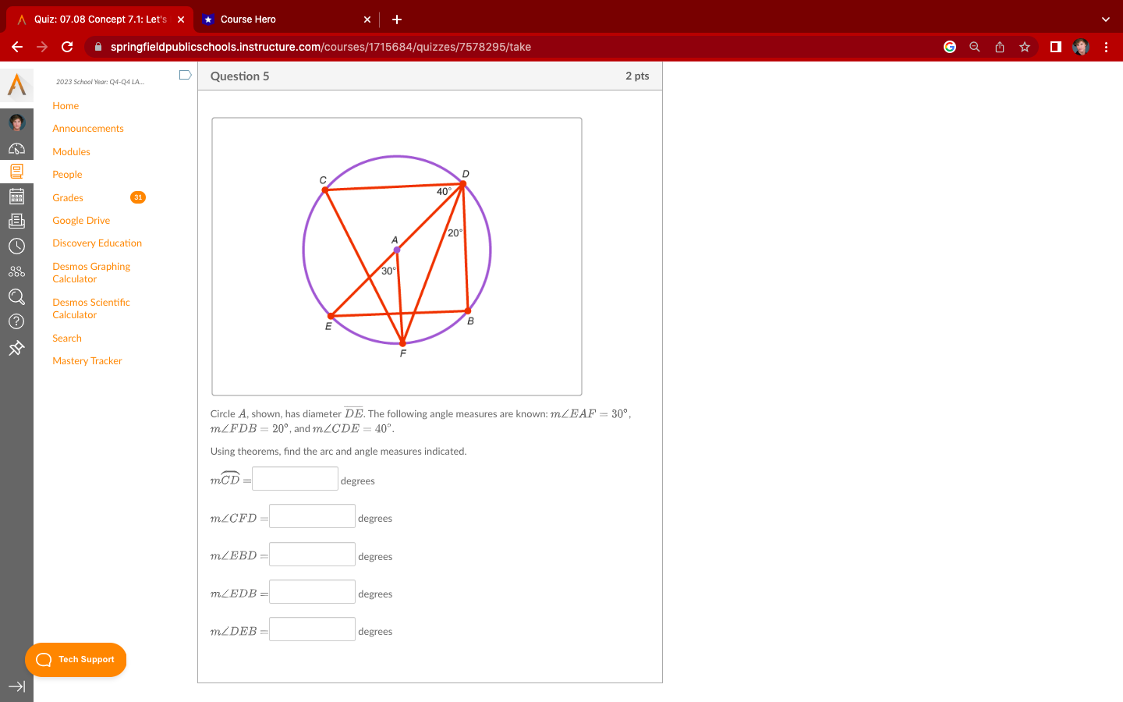Open the Calendar icon in the sidebar

[x=17, y=196]
